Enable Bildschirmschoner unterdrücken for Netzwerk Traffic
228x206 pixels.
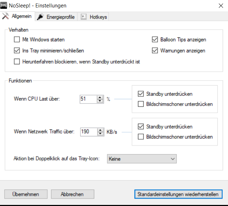[x=141, y=137]
